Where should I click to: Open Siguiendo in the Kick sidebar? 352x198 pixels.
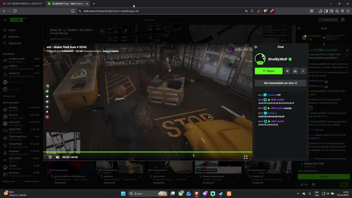point(15,43)
